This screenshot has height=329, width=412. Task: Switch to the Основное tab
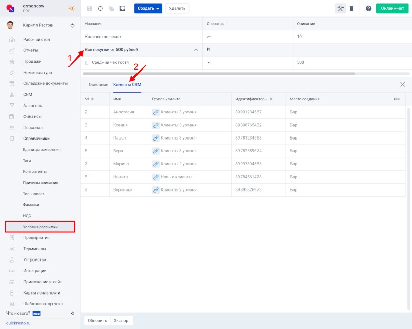[98, 84]
